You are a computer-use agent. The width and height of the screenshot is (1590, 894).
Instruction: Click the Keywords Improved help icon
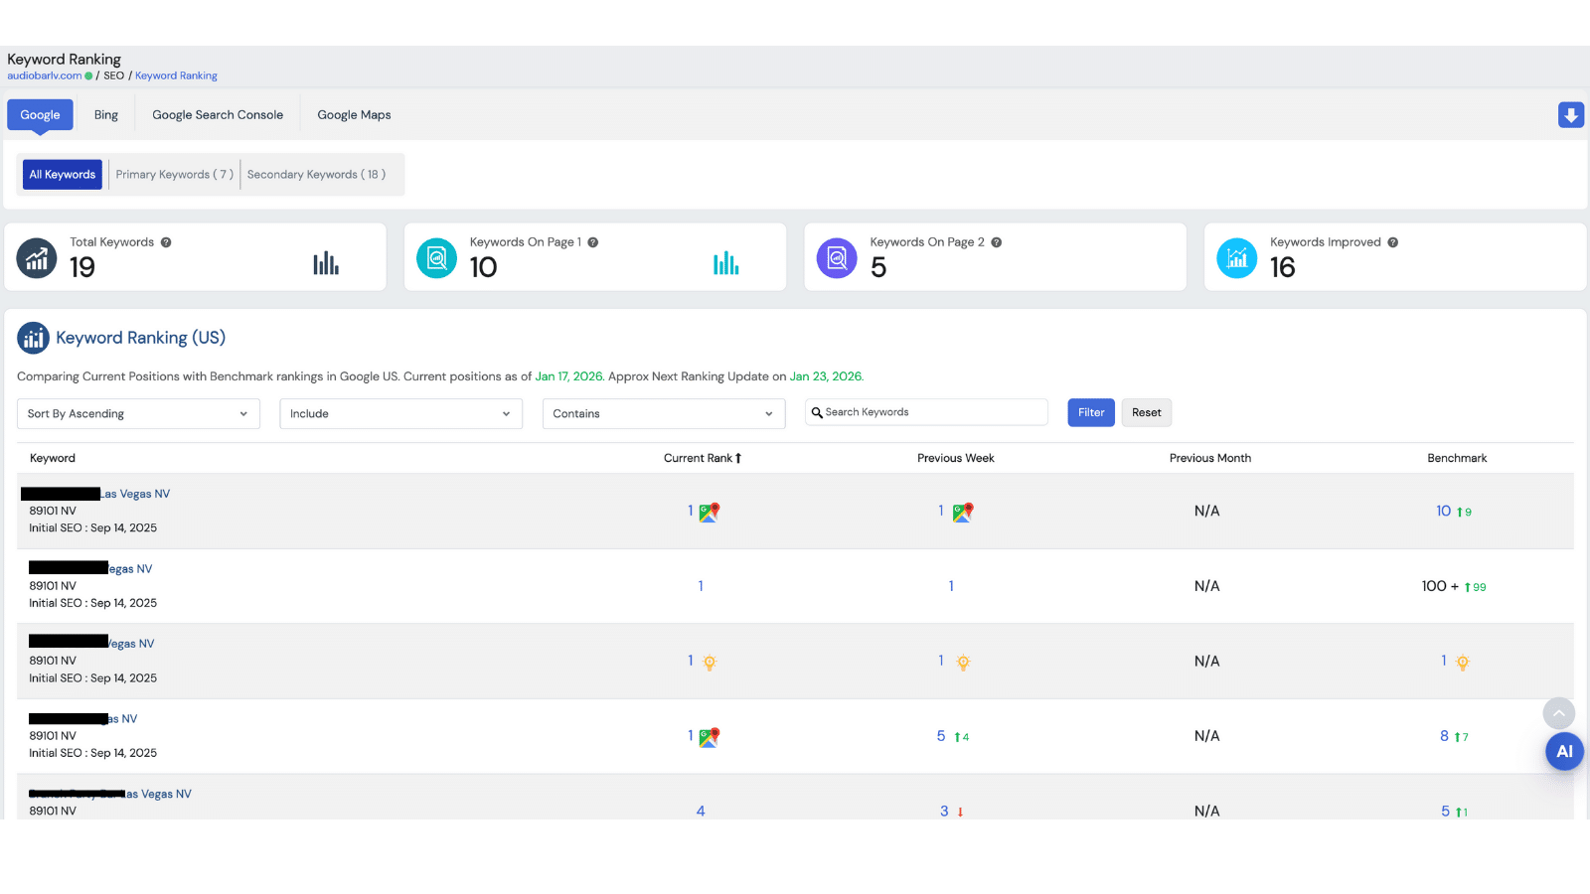pyautogui.click(x=1393, y=242)
